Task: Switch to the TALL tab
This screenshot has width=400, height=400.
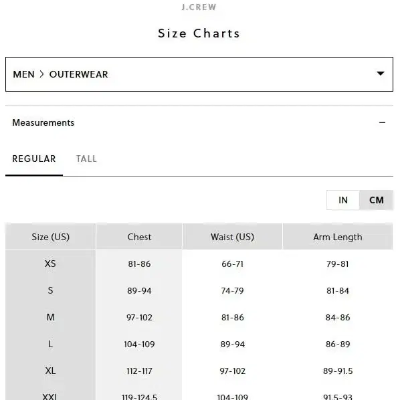Action: [x=86, y=159]
